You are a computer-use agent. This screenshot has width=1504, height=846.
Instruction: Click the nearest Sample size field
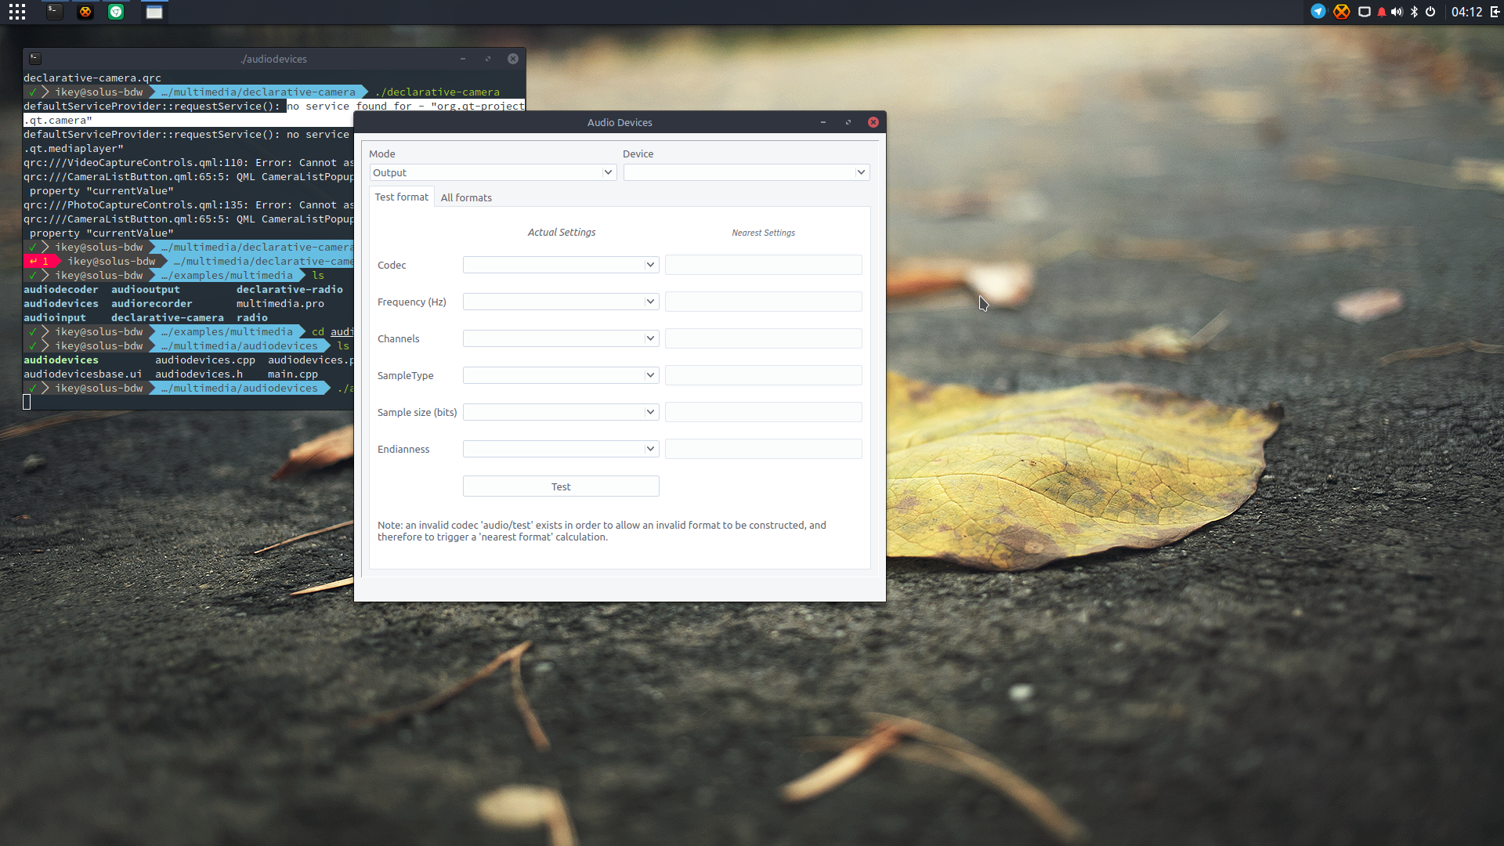[764, 412]
